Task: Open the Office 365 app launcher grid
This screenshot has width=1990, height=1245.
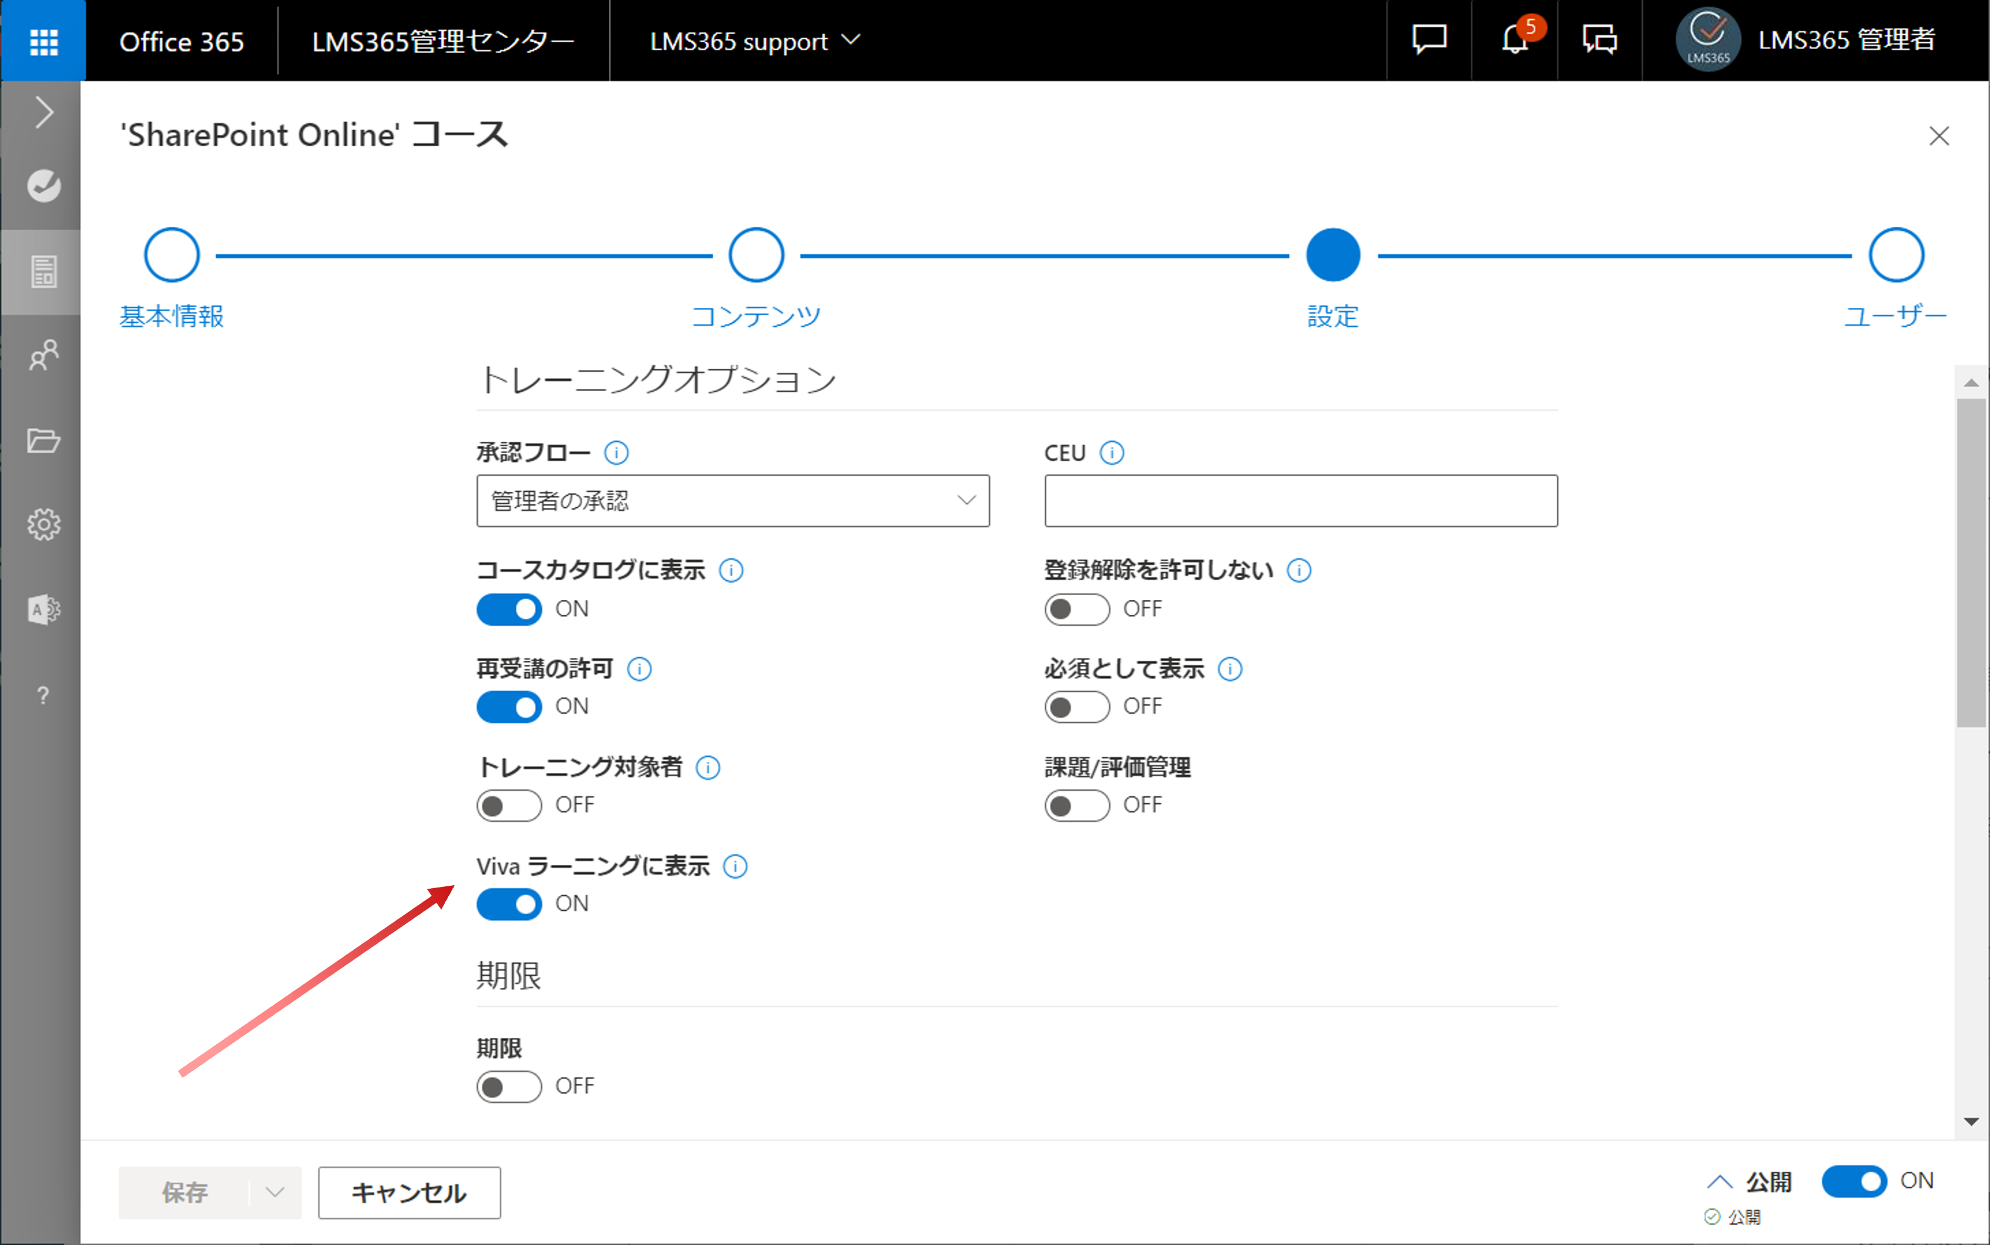Action: click(x=43, y=41)
